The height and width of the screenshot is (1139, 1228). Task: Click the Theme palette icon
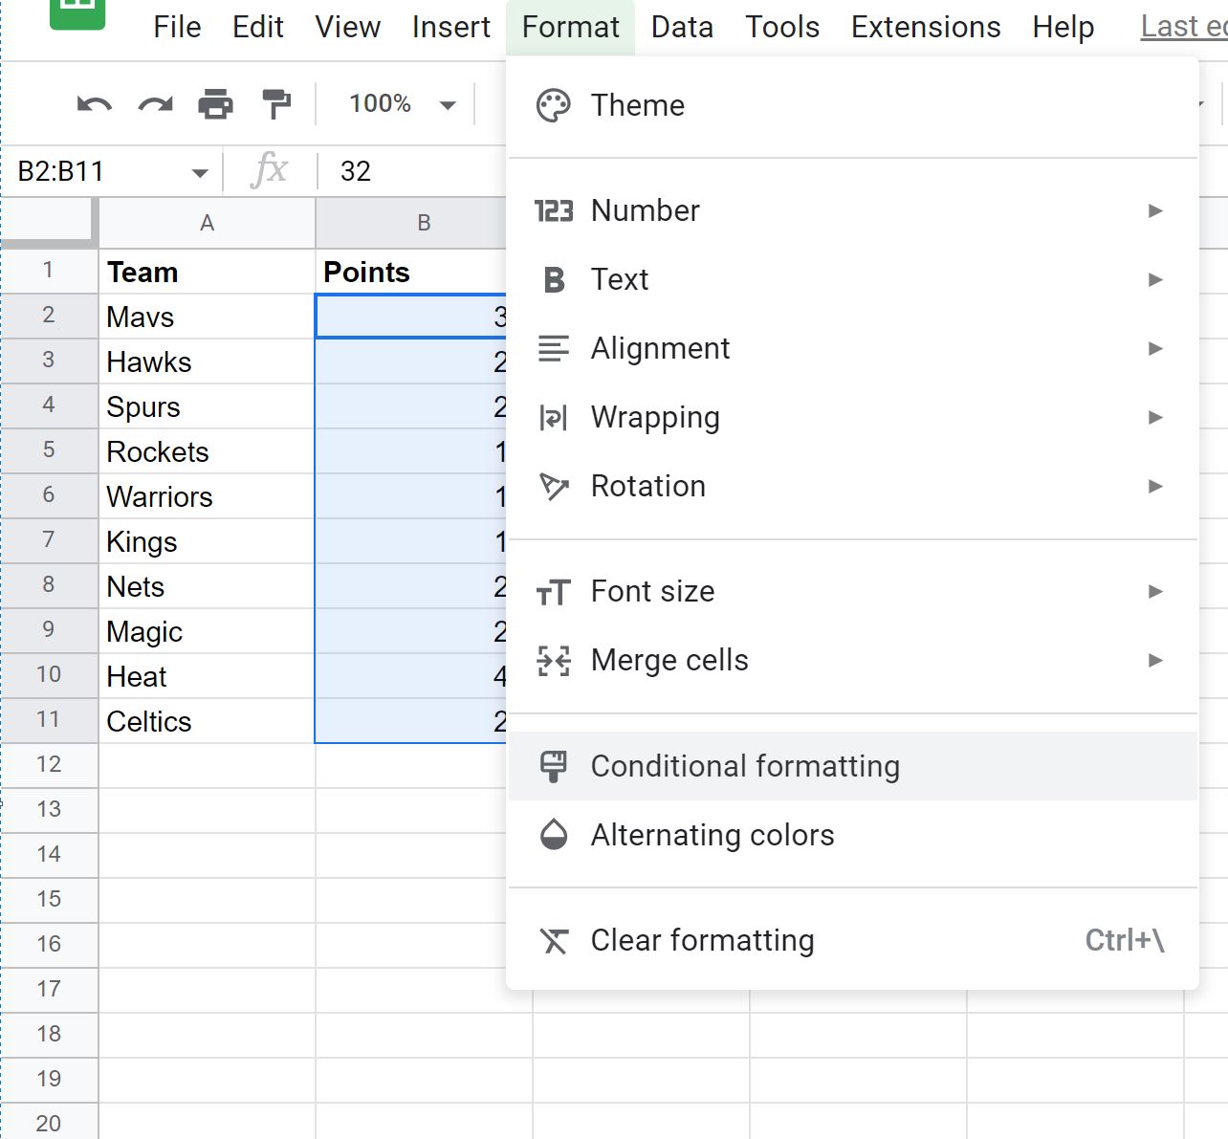[553, 105]
